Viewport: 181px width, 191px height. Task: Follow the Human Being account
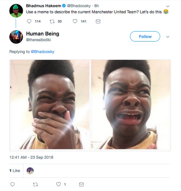145,37
